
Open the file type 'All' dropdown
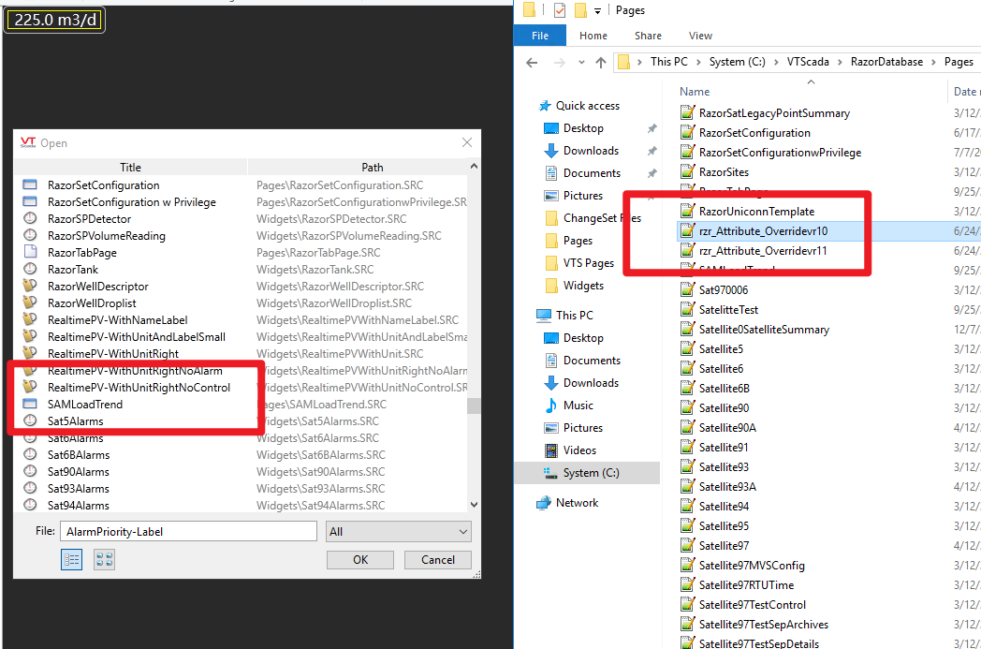(x=398, y=532)
